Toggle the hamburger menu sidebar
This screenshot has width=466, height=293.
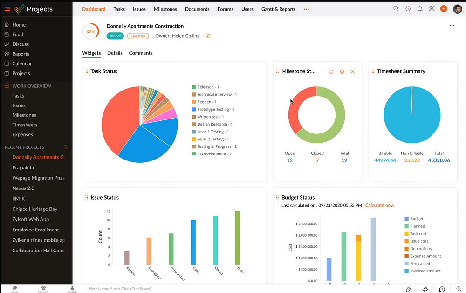tap(7, 9)
